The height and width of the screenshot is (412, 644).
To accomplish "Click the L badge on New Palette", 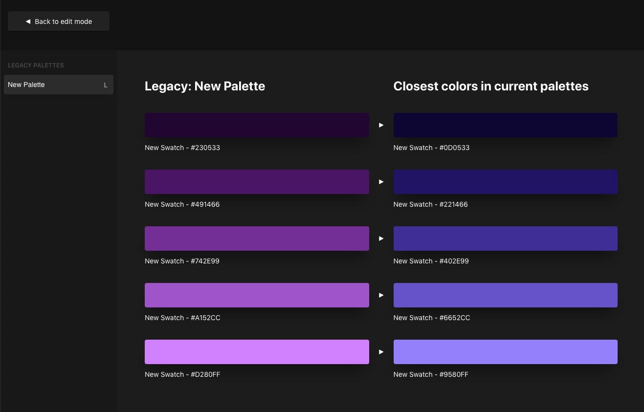I will pyautogui.click(x=105, y=85).
